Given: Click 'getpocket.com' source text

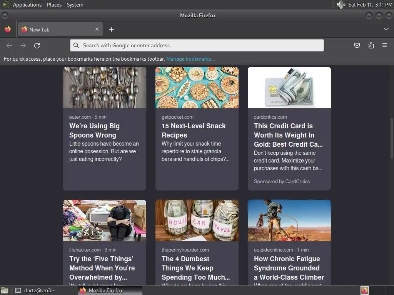Looking at the screenshot, I should click(177, 117).
